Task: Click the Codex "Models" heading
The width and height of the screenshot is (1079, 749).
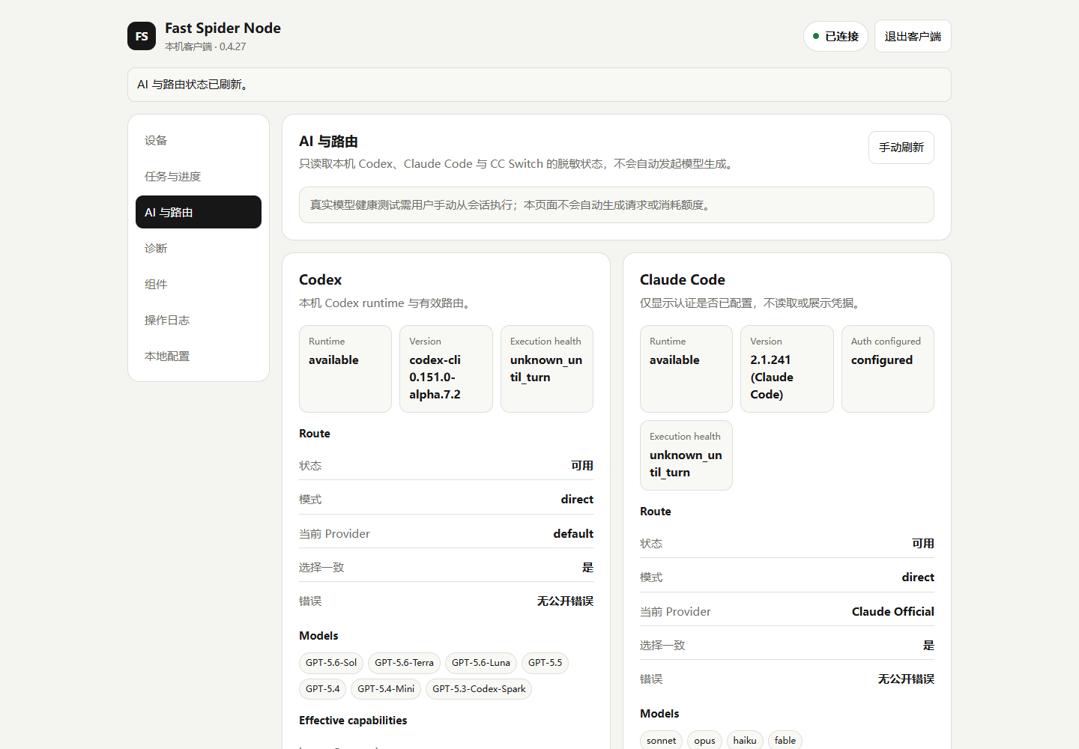Action: click(x=318, y=636)
